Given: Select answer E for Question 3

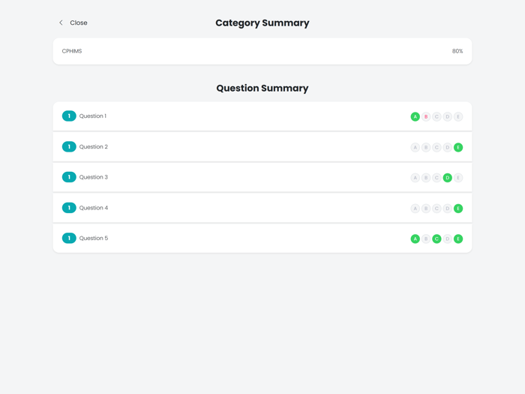Looking at the screenshot, I should pyautogui.click(x=458, y=178).
